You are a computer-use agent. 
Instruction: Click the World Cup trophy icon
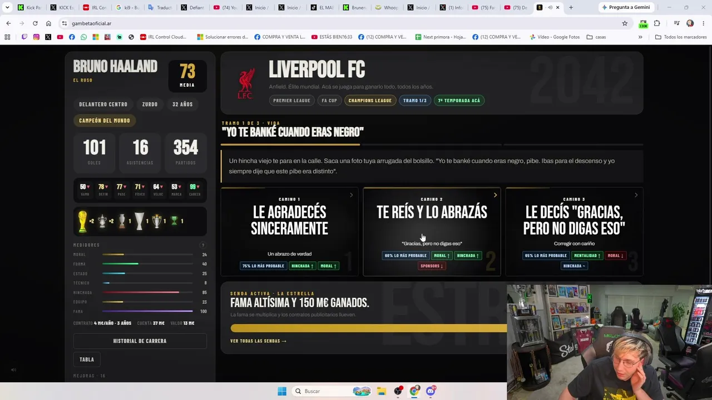click(82, 221)
